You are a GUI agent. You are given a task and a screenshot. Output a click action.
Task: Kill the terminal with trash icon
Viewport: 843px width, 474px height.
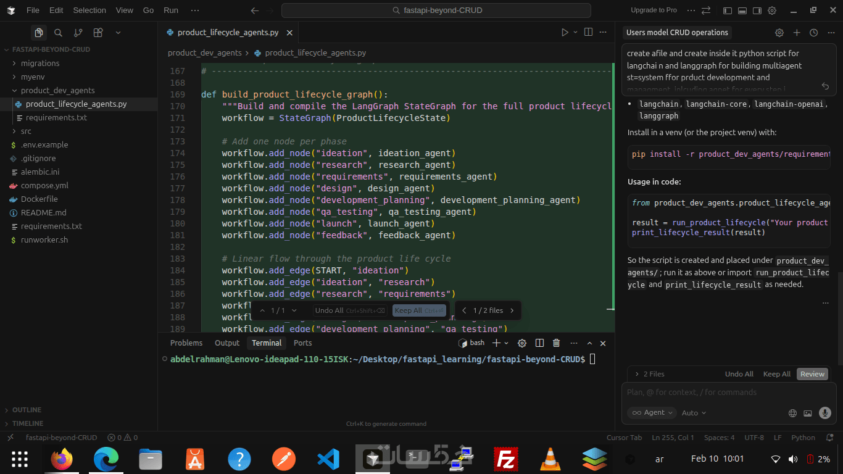click(556, 343)
